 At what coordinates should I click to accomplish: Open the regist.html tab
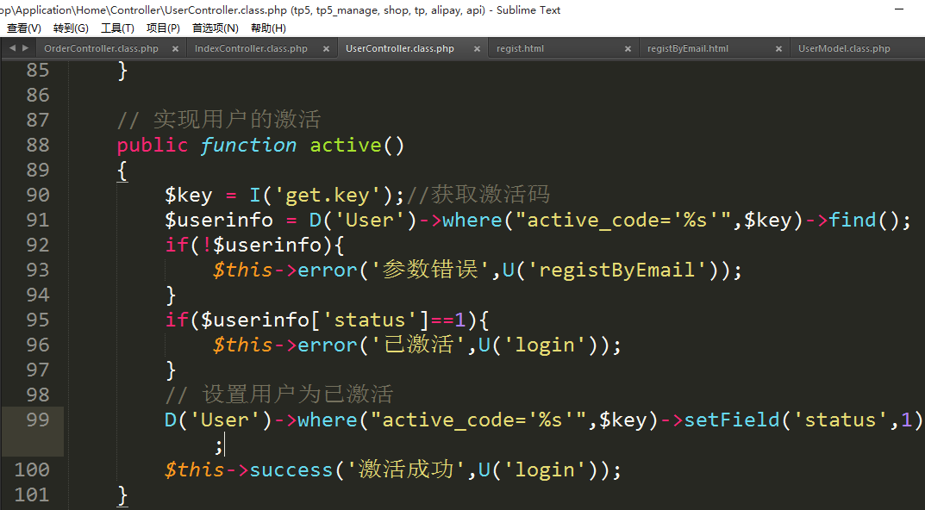[520, 49]
